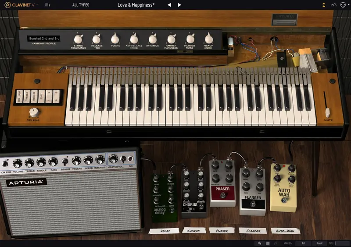
Task: Open the MIDI channel All dropdown
Action: pos(303,243)
